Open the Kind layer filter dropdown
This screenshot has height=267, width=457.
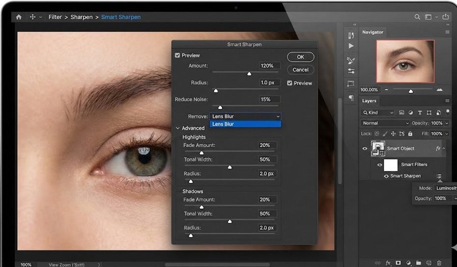point(377,113)
